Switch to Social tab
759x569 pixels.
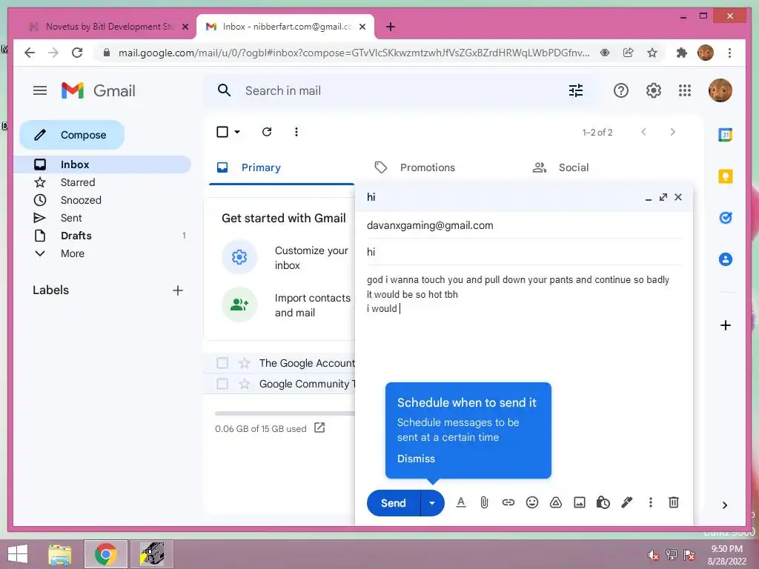coord(574,167)
